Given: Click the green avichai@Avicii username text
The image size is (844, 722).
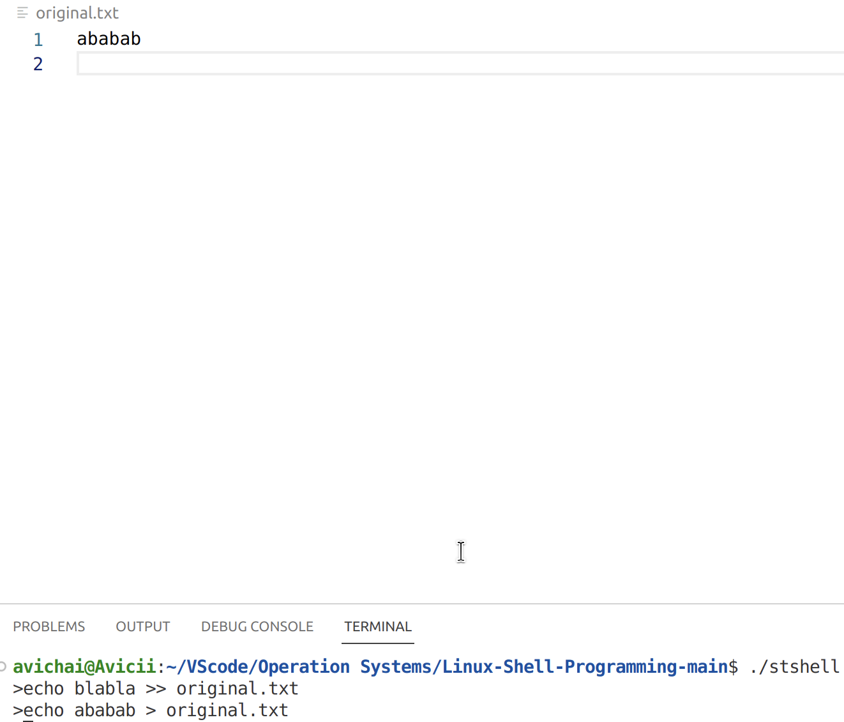Looking at the screenshot, I should [x=85, y=666].
